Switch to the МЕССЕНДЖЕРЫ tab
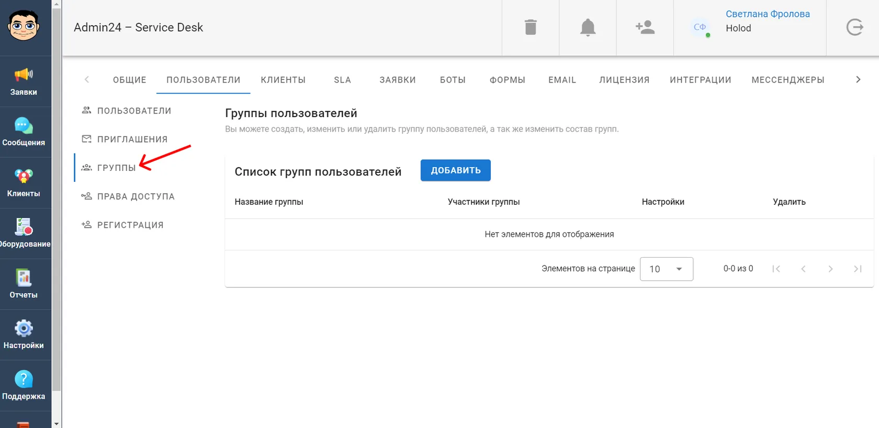 coord(788,80)
